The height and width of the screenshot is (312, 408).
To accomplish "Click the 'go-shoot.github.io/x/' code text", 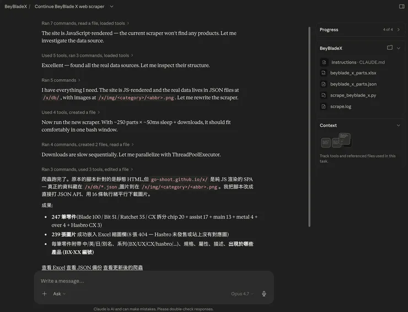I will click(x=179, y=180).
